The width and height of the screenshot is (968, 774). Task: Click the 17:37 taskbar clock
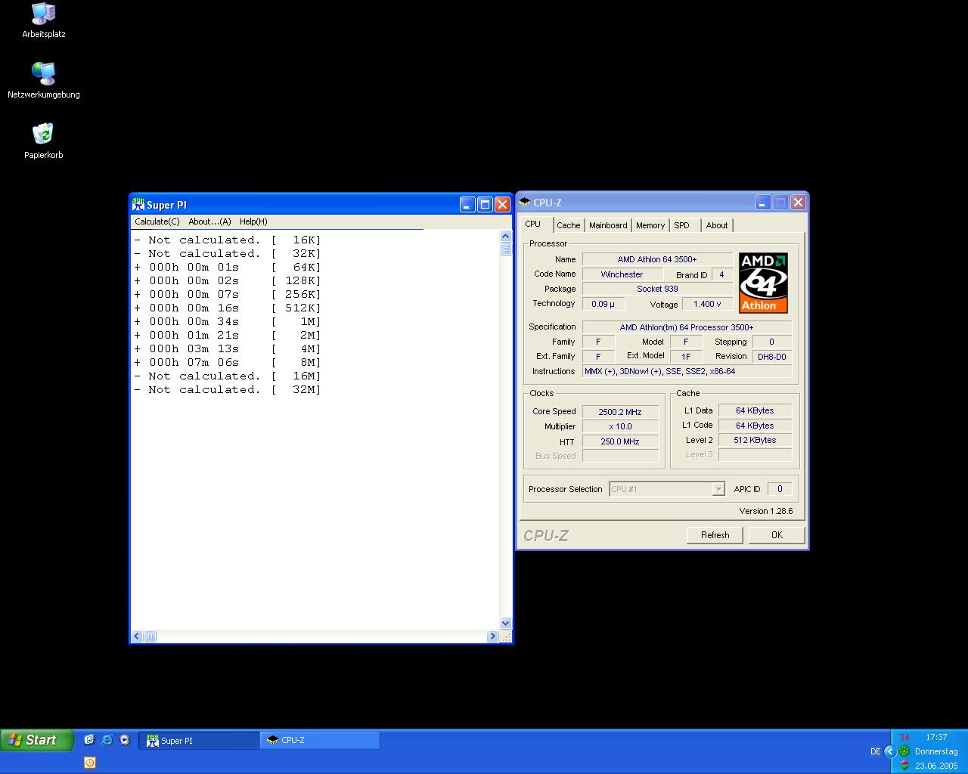(936, 737)
